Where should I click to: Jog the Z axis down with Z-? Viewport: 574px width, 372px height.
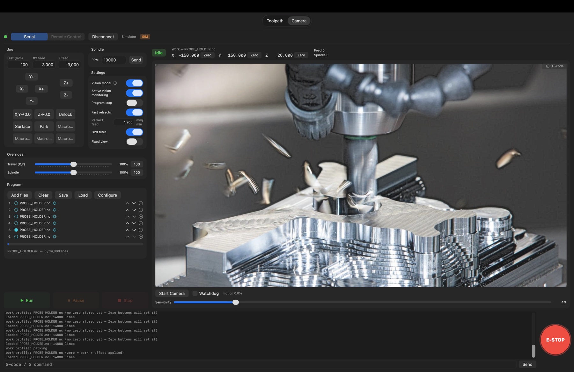(x=66, y=95)
